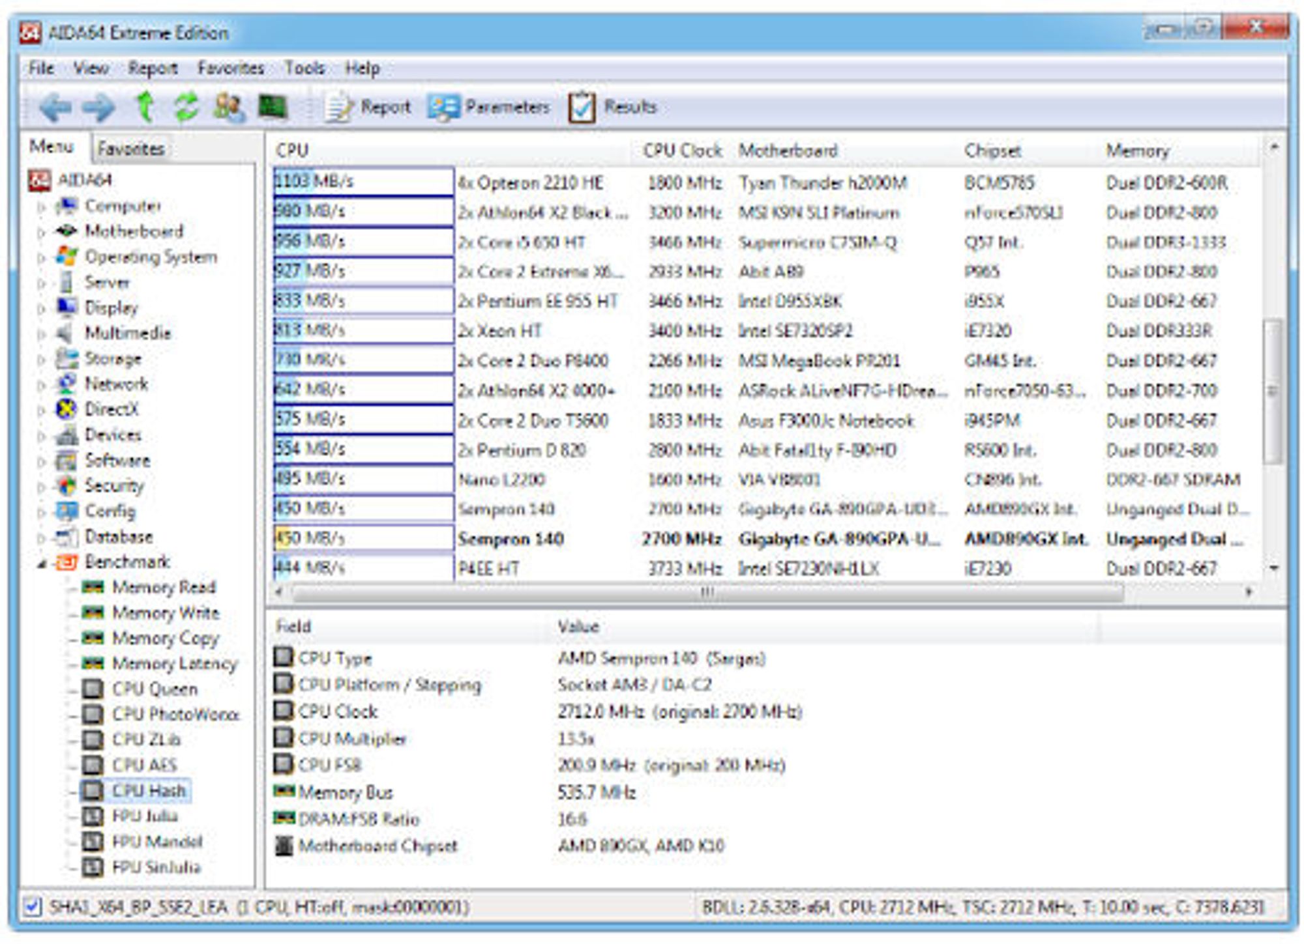Refresh using the green circular arrows icon
Image resolution: width=1304 pixels, height=944 pixels.
(x=186, y=106)
